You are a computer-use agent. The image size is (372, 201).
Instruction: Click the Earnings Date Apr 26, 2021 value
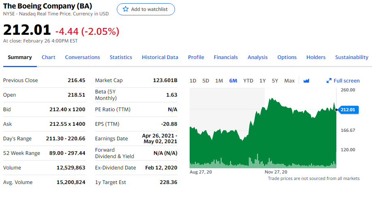[x=159, y=138]
